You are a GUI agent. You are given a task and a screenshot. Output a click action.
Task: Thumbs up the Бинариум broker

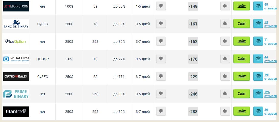[x=225, y=59]
